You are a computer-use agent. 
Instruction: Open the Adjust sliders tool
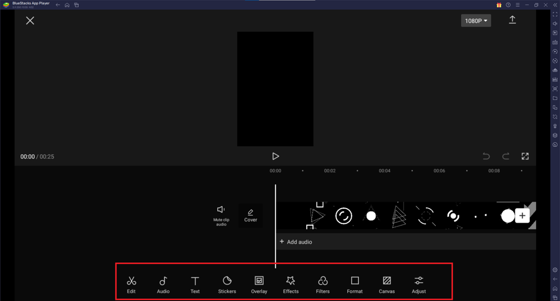coord(419,284)
